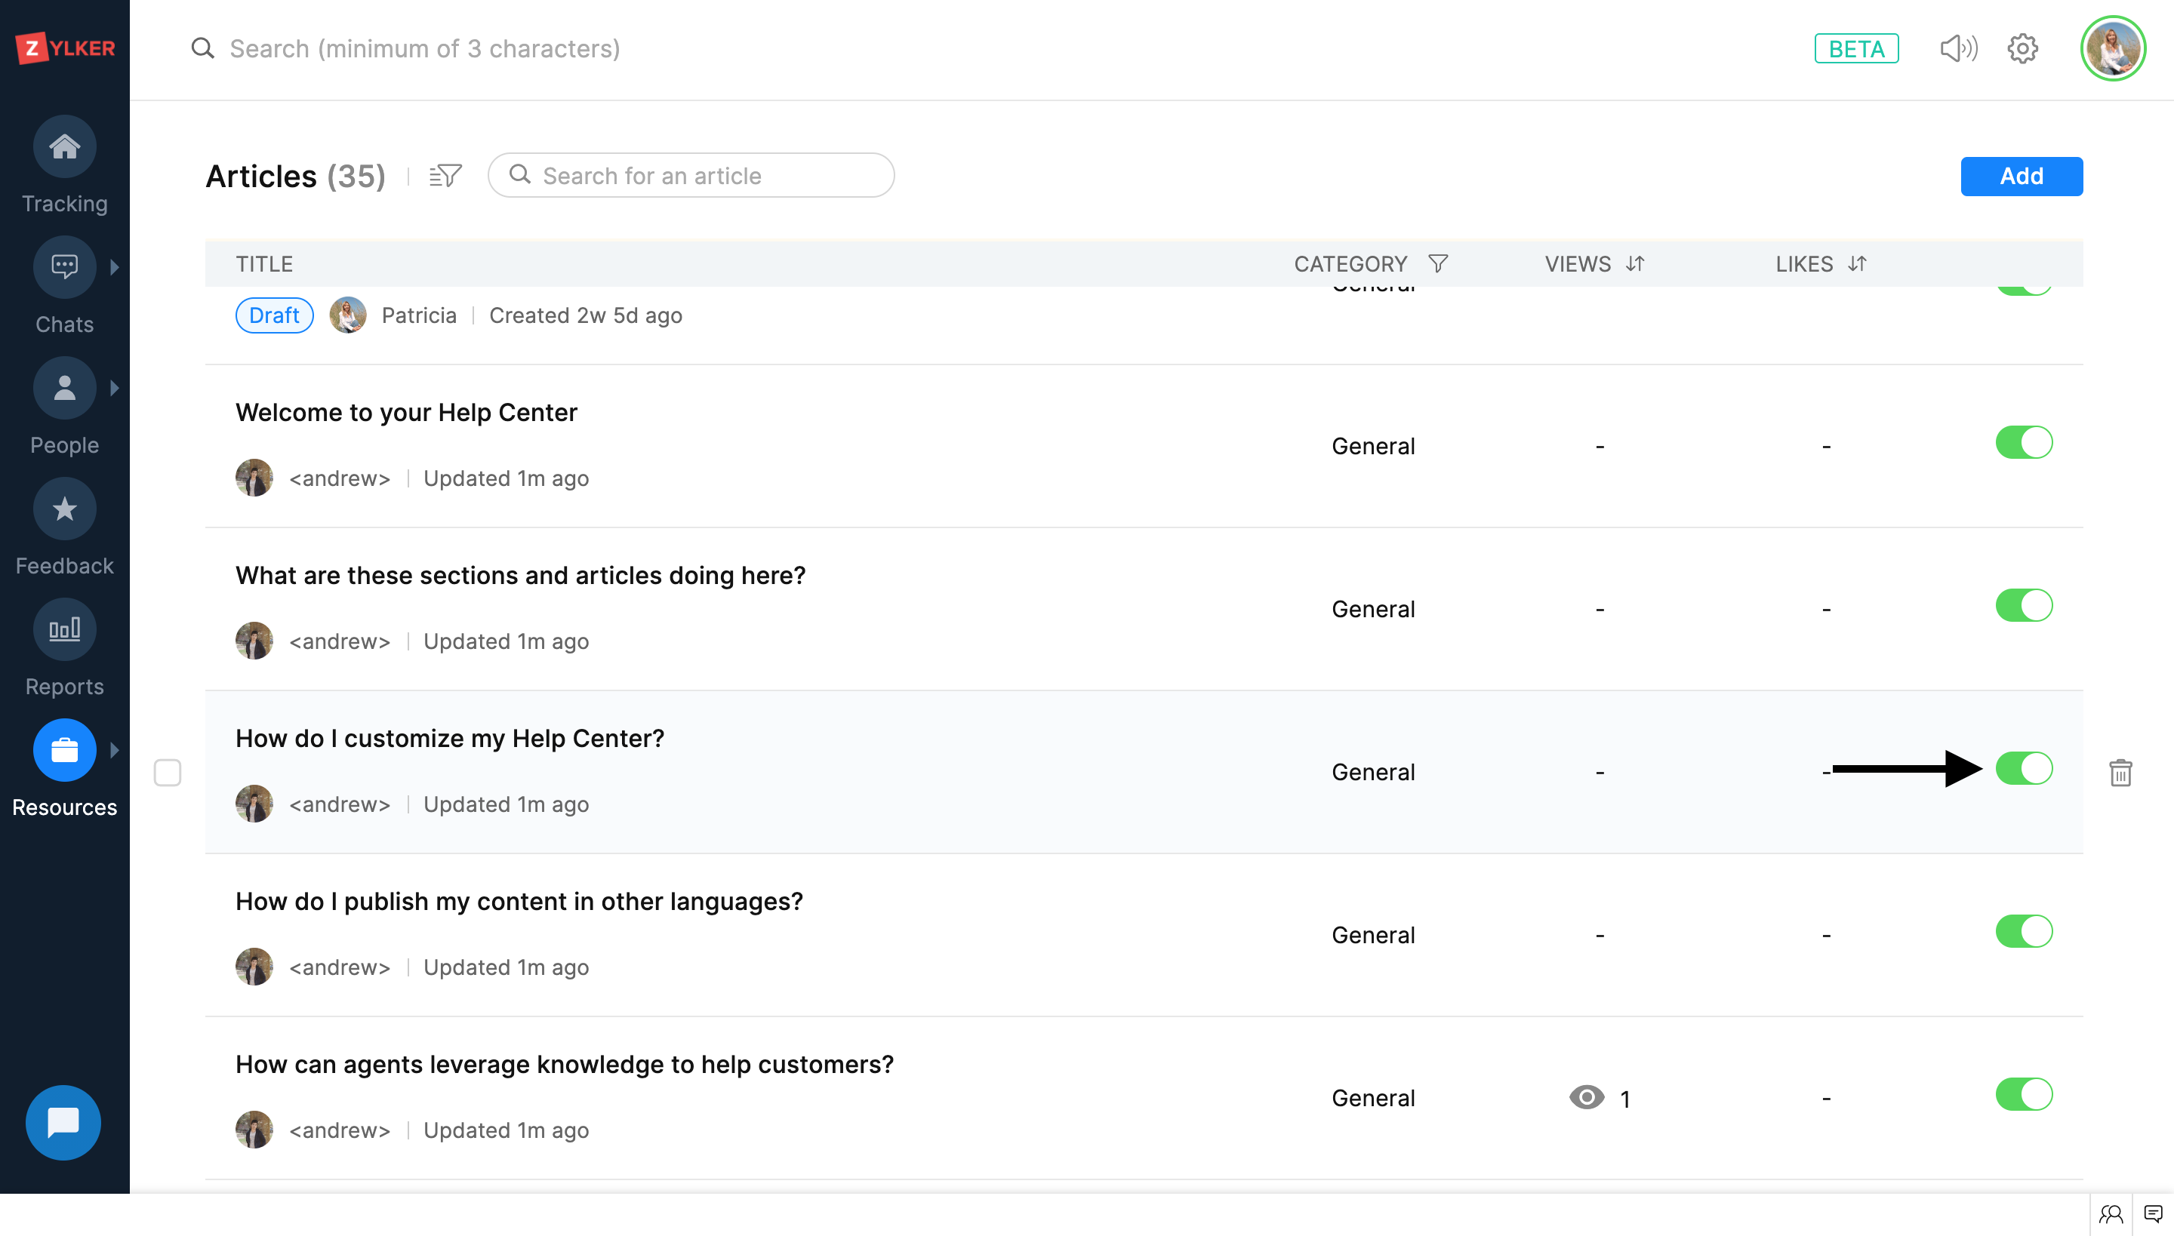Open the Chats sidebar icon

tap(65, 266)
